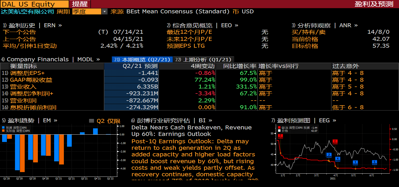Open the Delta Nears Cash Breakeven headline

pyautogui.click(x=192, y=131)
